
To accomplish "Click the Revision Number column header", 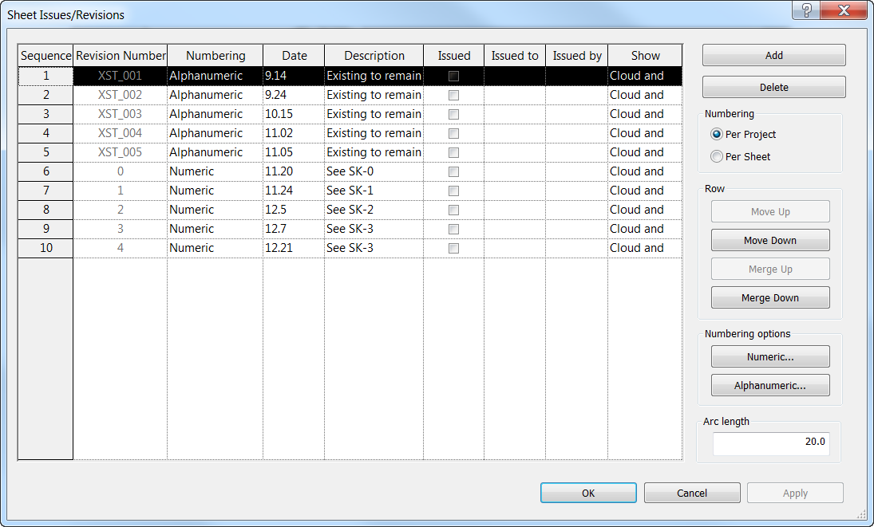I will pos(121,56).
